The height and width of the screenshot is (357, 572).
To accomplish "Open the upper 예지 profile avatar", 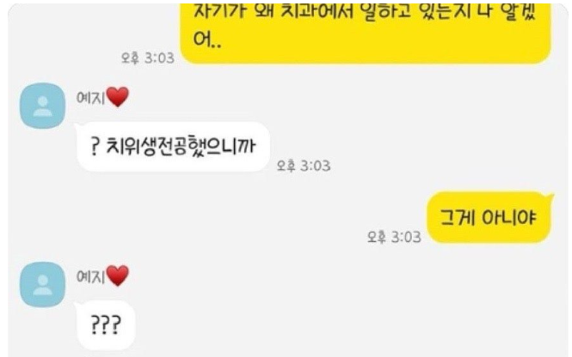I will 42,106.
